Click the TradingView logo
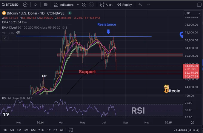The image size is (203, 133). [x=6, y=115]
